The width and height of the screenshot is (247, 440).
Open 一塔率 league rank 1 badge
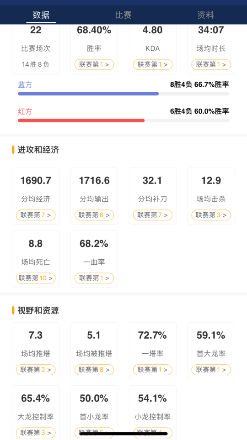(x=153, y=370)
